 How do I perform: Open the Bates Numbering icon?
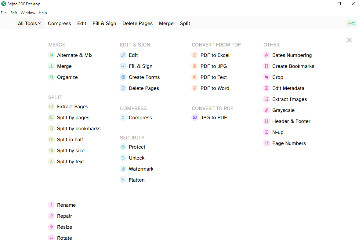click(x=267, y=55)
